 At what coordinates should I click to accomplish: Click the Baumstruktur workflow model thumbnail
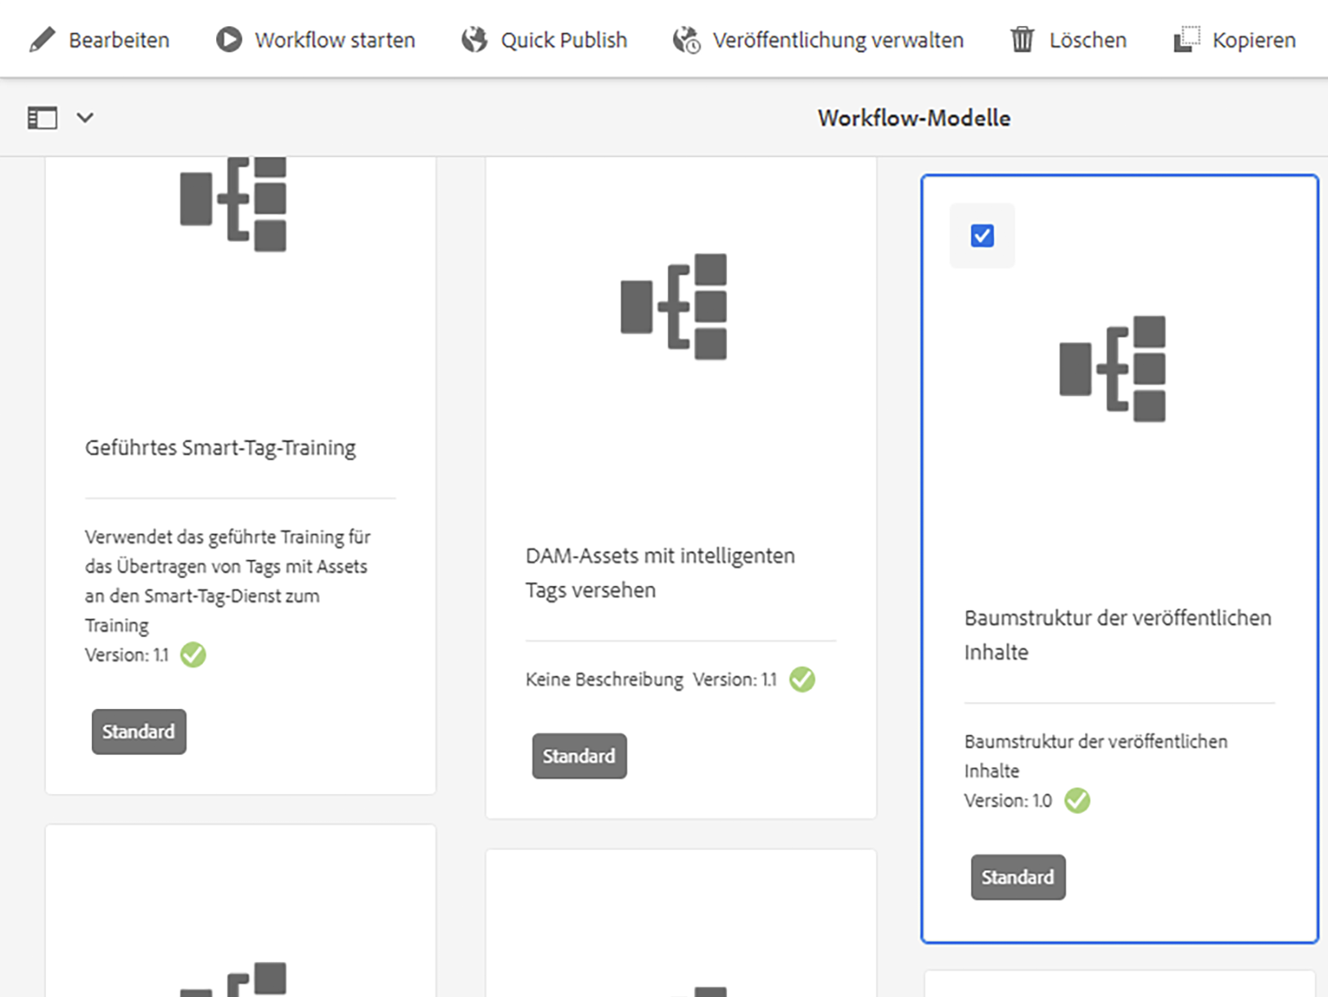pos(1113,368)
